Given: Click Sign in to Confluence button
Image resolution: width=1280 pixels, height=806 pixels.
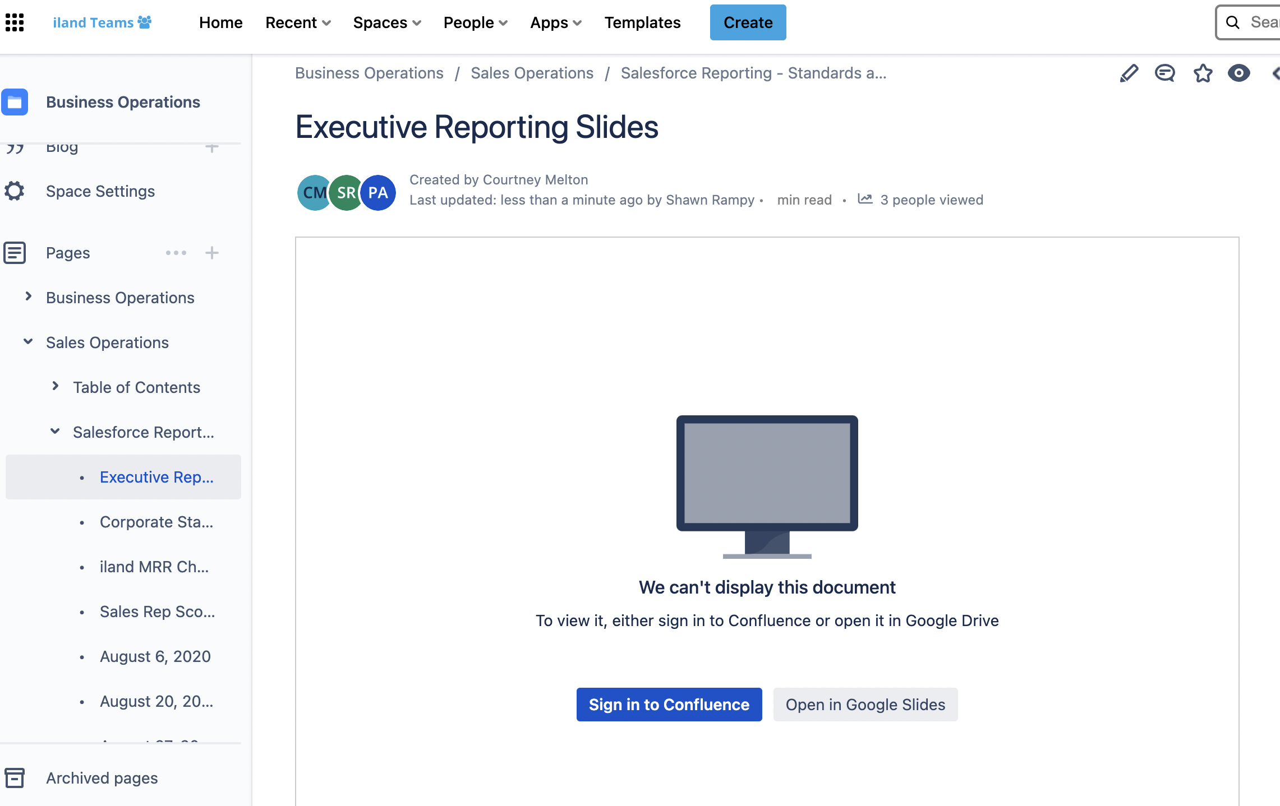Looking at the screenshot, I should coord(669,705).
